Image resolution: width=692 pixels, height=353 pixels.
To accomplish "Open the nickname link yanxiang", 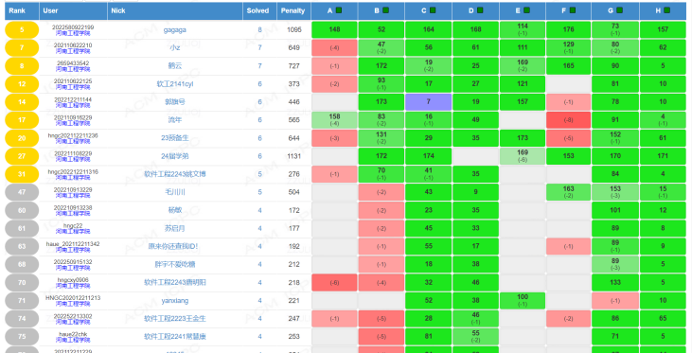I will coord(175,301).
